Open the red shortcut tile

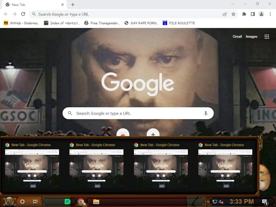[x=123, y=133]
